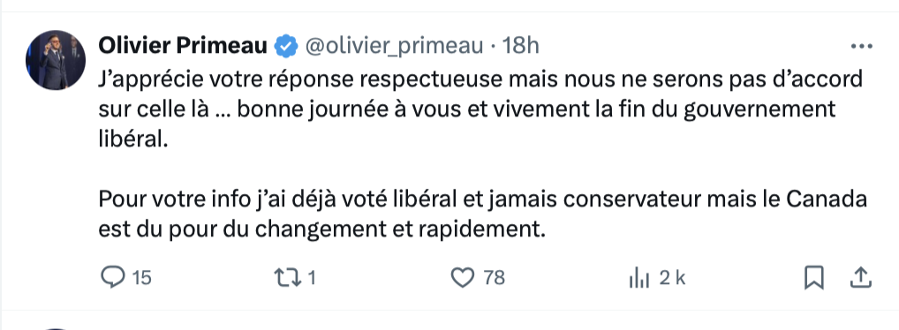This screenshot has height=330, width=899.
Task: Click the retweet count 1
Action: click(312, 278)
